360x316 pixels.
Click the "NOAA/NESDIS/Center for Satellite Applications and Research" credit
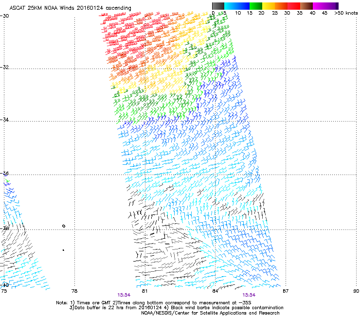pos(210,313)
